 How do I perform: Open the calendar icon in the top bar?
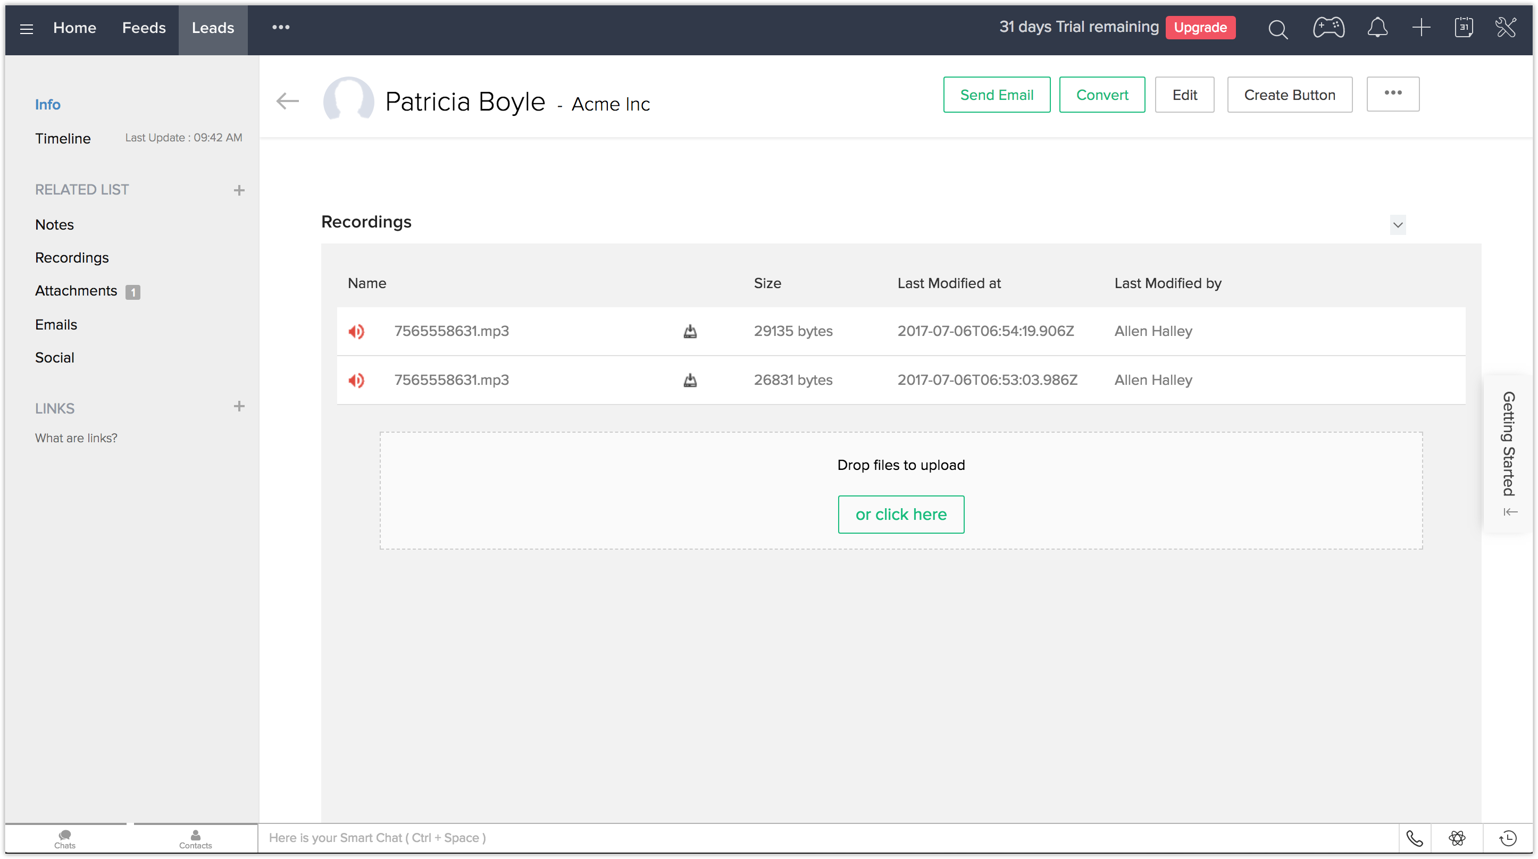(1464, 28)
